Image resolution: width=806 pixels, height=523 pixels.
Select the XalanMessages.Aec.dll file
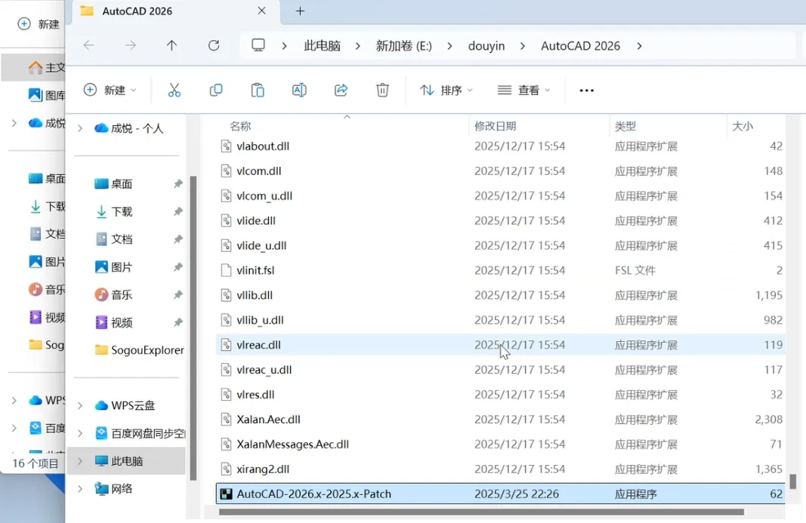(x=501, y=445)
